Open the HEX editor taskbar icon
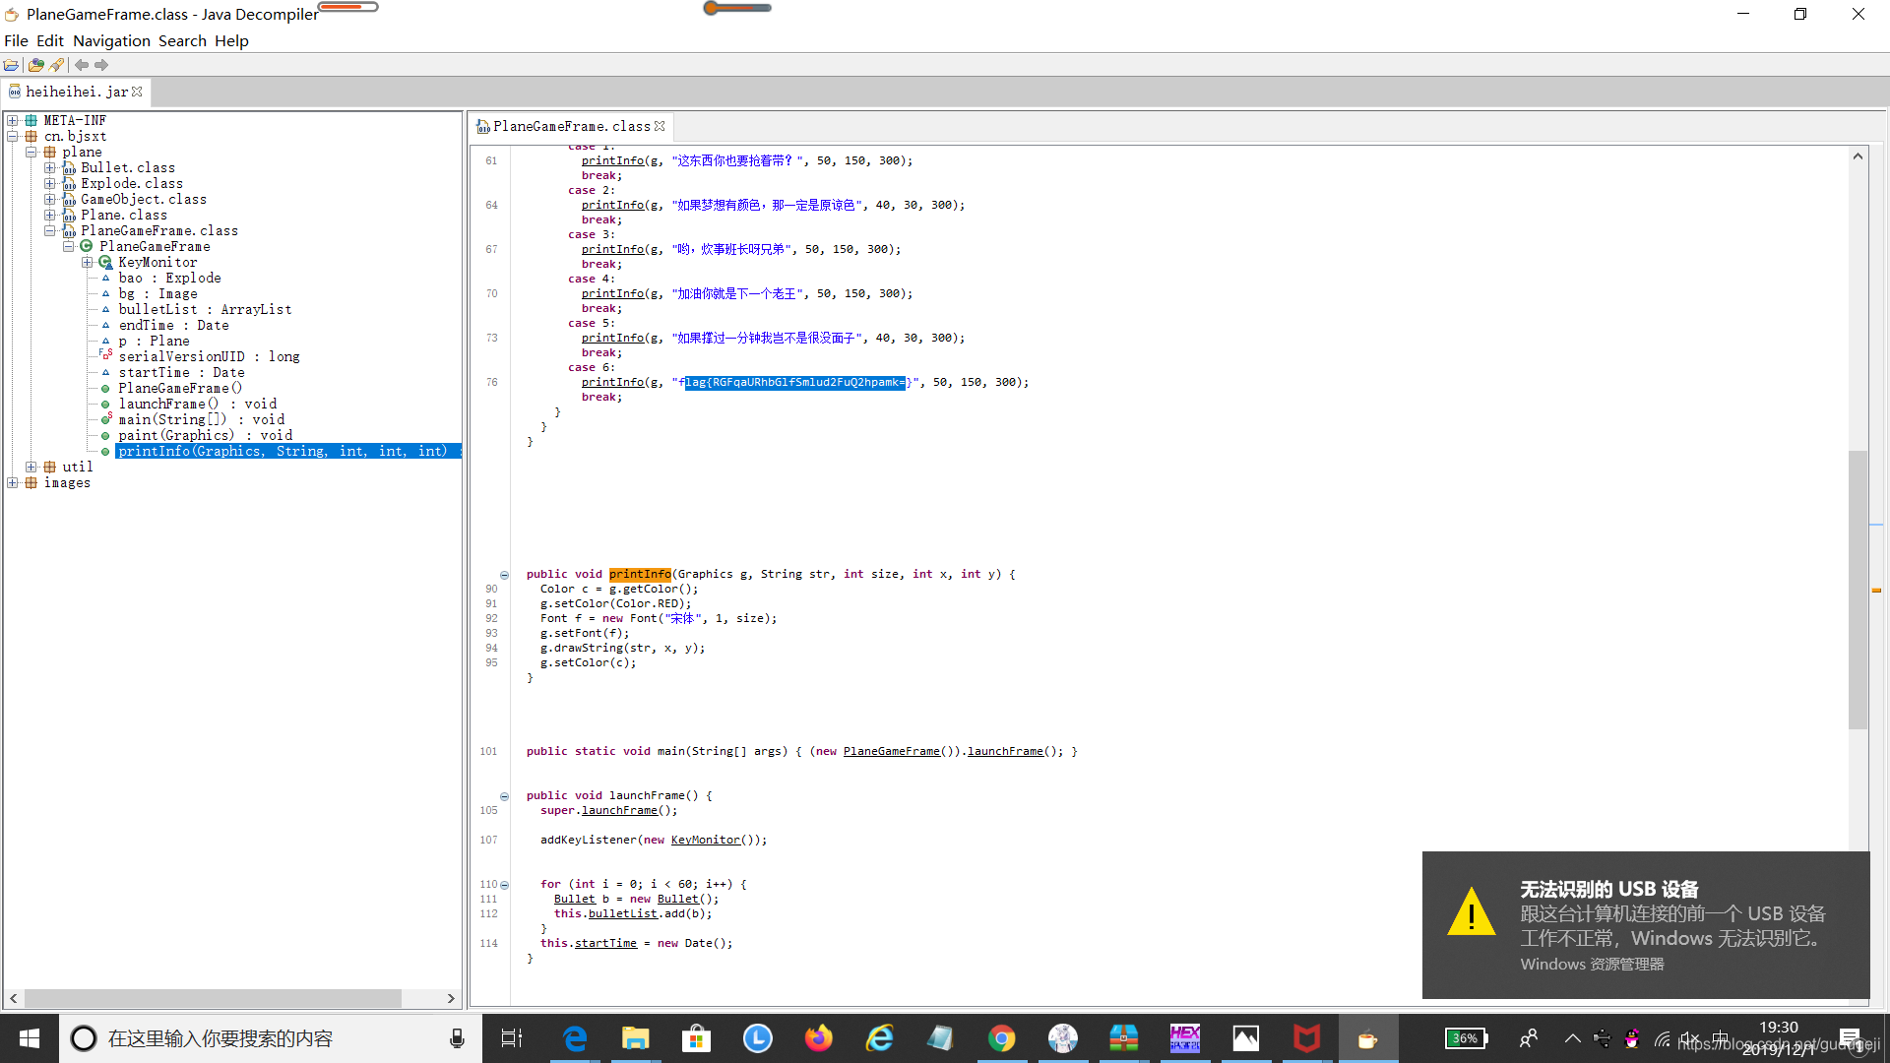The image size is (1890, 1063). coord(1185,1038)
